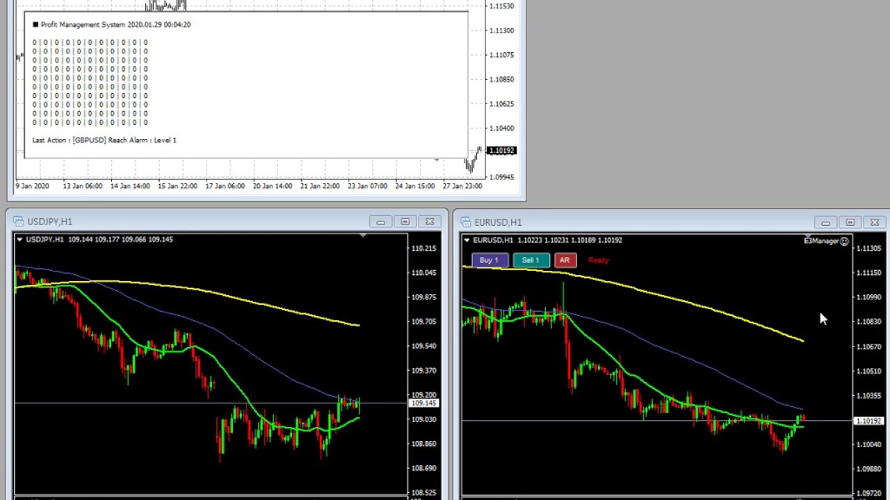Click the 1.10830 price scale label on EURUSD
This screenshot has height=500, width=890.
pyautogui.click(x=868, y=322)
